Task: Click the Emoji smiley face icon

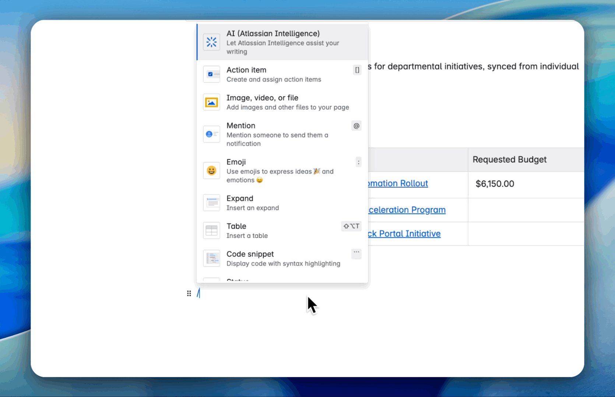Action: (x=211, y=171)
